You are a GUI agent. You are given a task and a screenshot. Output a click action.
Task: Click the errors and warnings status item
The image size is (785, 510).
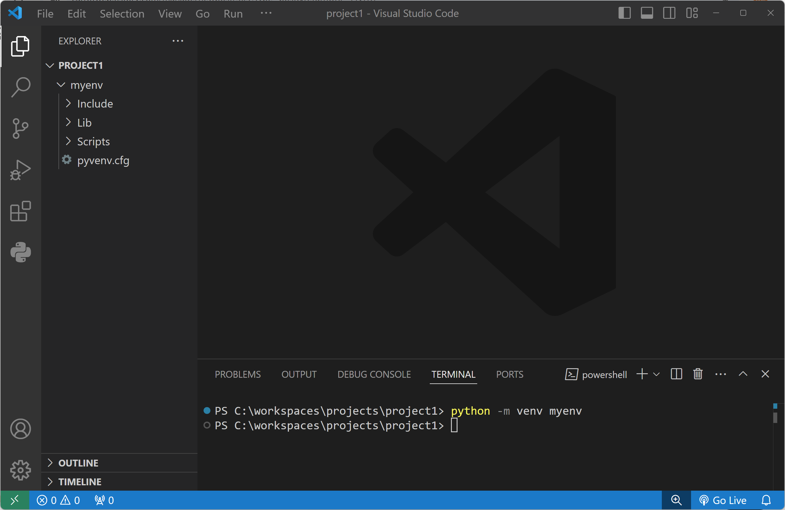58,500
